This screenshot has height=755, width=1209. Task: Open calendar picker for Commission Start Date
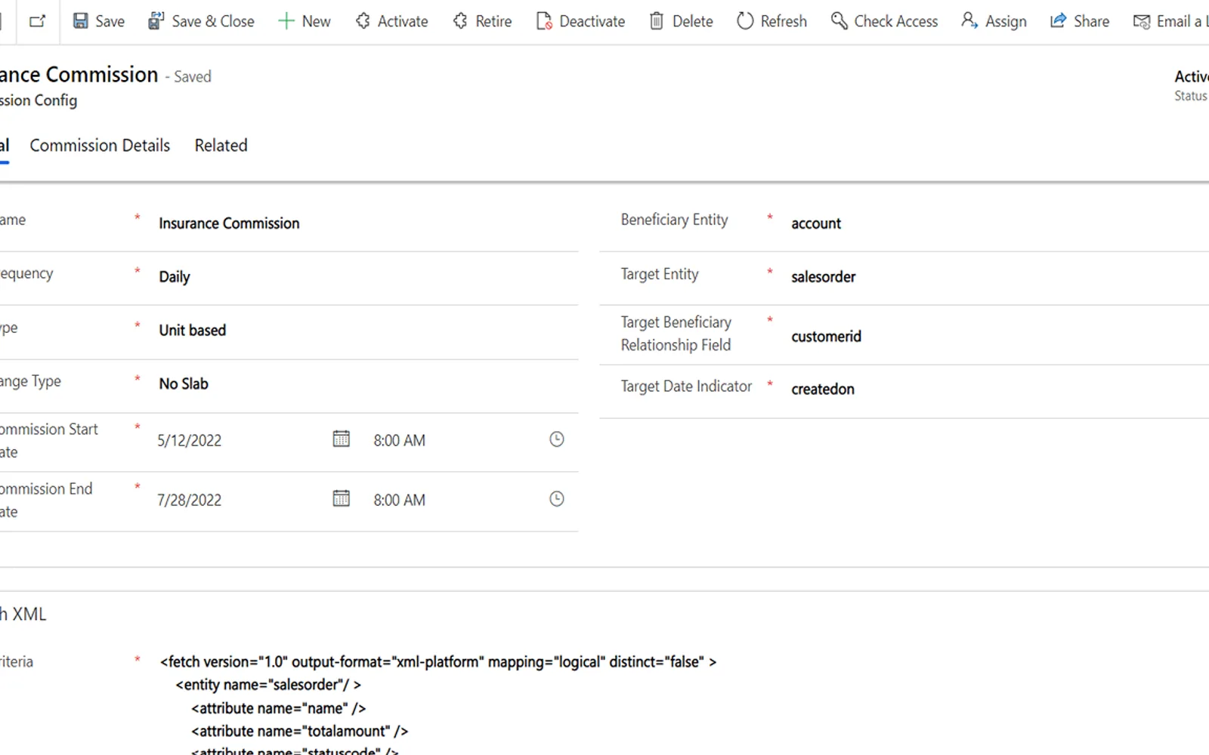(x=342, y=439)
